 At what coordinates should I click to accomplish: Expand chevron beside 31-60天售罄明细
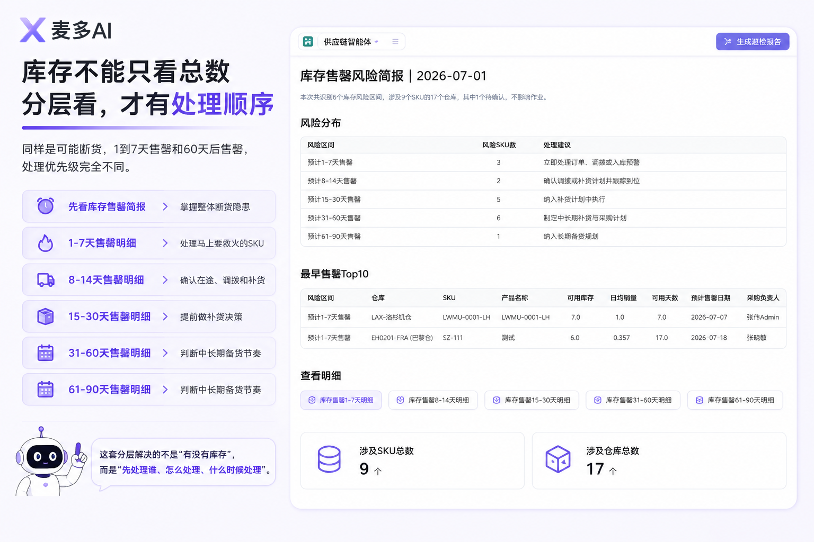click(165, 353)
